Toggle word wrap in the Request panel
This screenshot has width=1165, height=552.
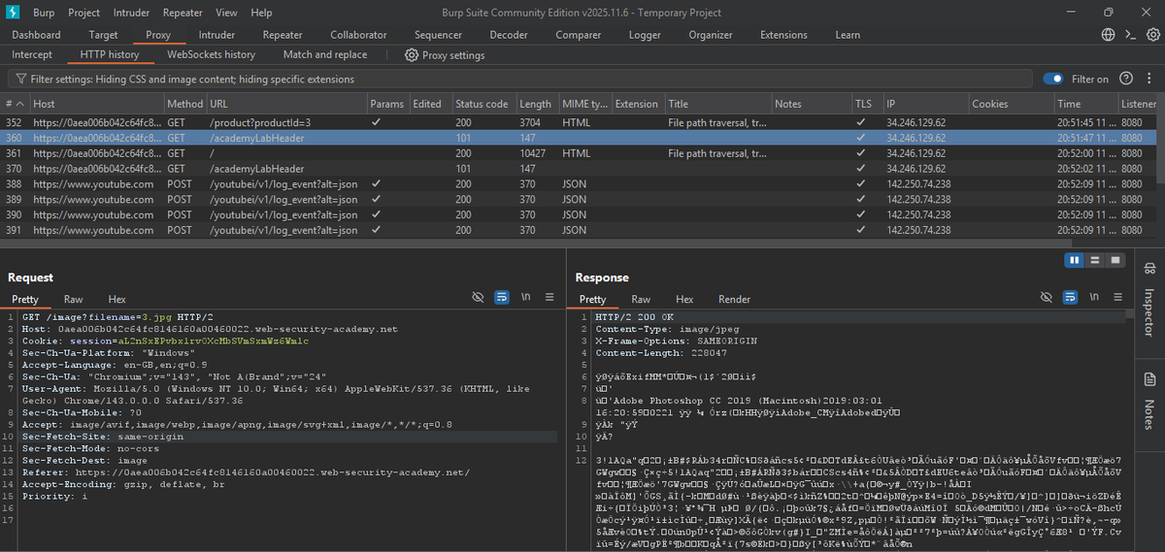click(502, 297)
